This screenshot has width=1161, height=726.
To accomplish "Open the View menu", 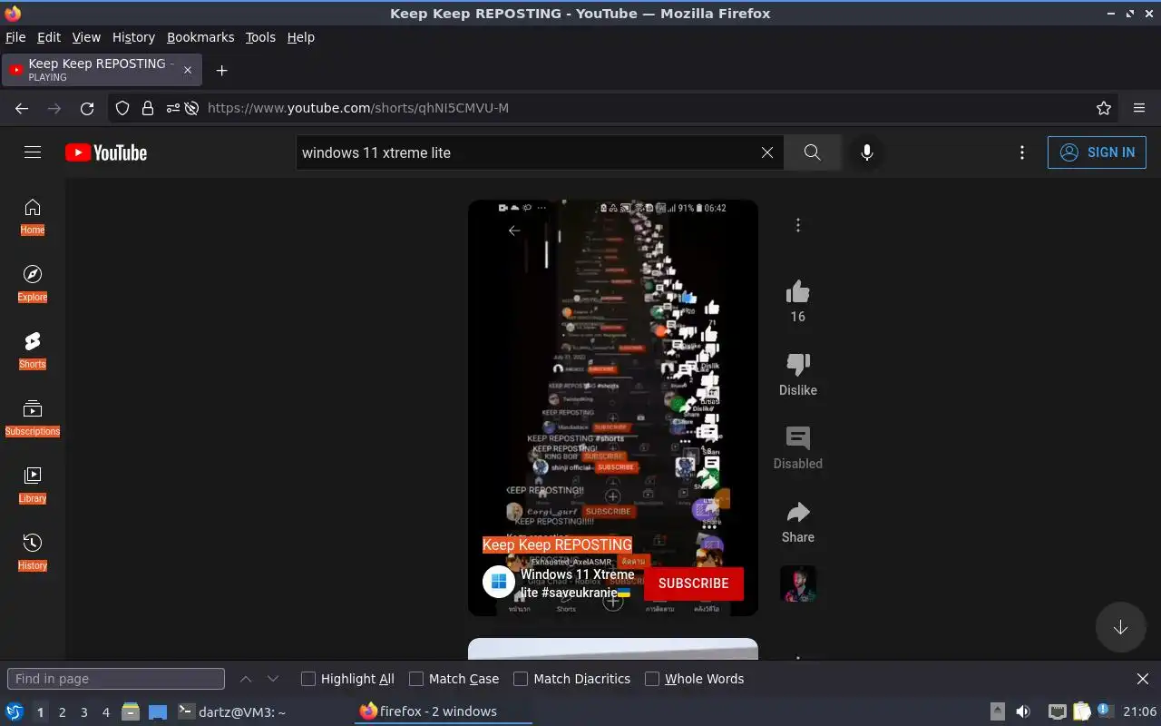I will [x=86, y=37].
